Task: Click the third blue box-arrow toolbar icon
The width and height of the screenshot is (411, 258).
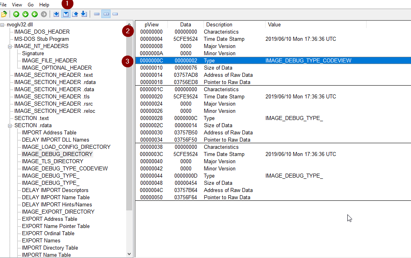Action: [75, 14]
